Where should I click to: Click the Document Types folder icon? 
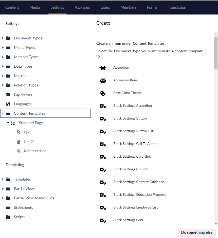8,38
